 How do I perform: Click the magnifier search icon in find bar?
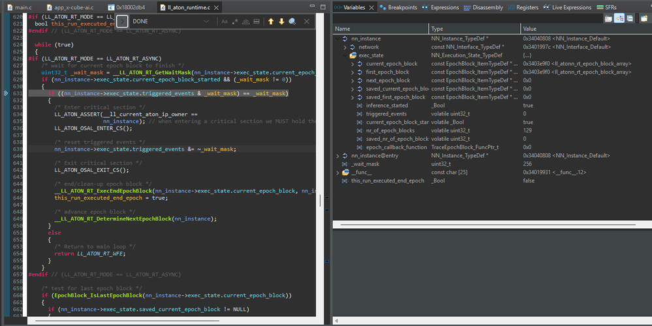coord(292,22)
